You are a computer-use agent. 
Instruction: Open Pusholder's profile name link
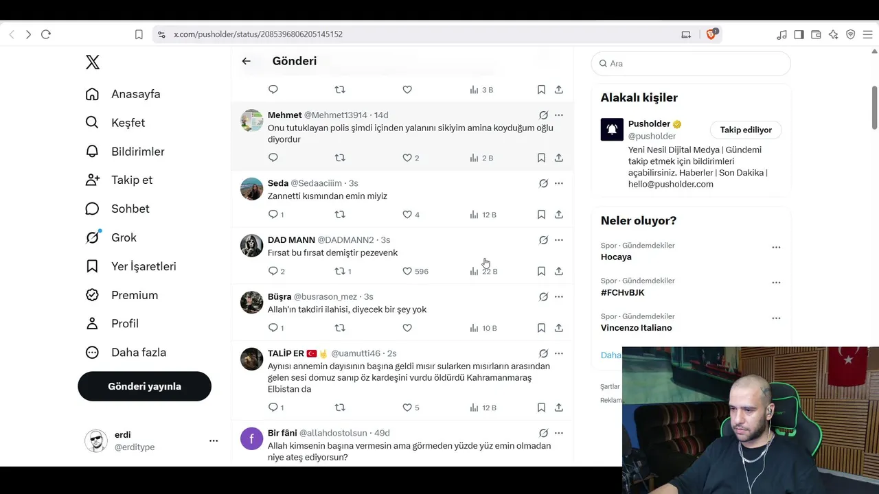(x=649, y=124)
